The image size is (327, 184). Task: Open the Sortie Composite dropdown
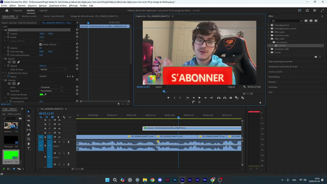[51, 87]
